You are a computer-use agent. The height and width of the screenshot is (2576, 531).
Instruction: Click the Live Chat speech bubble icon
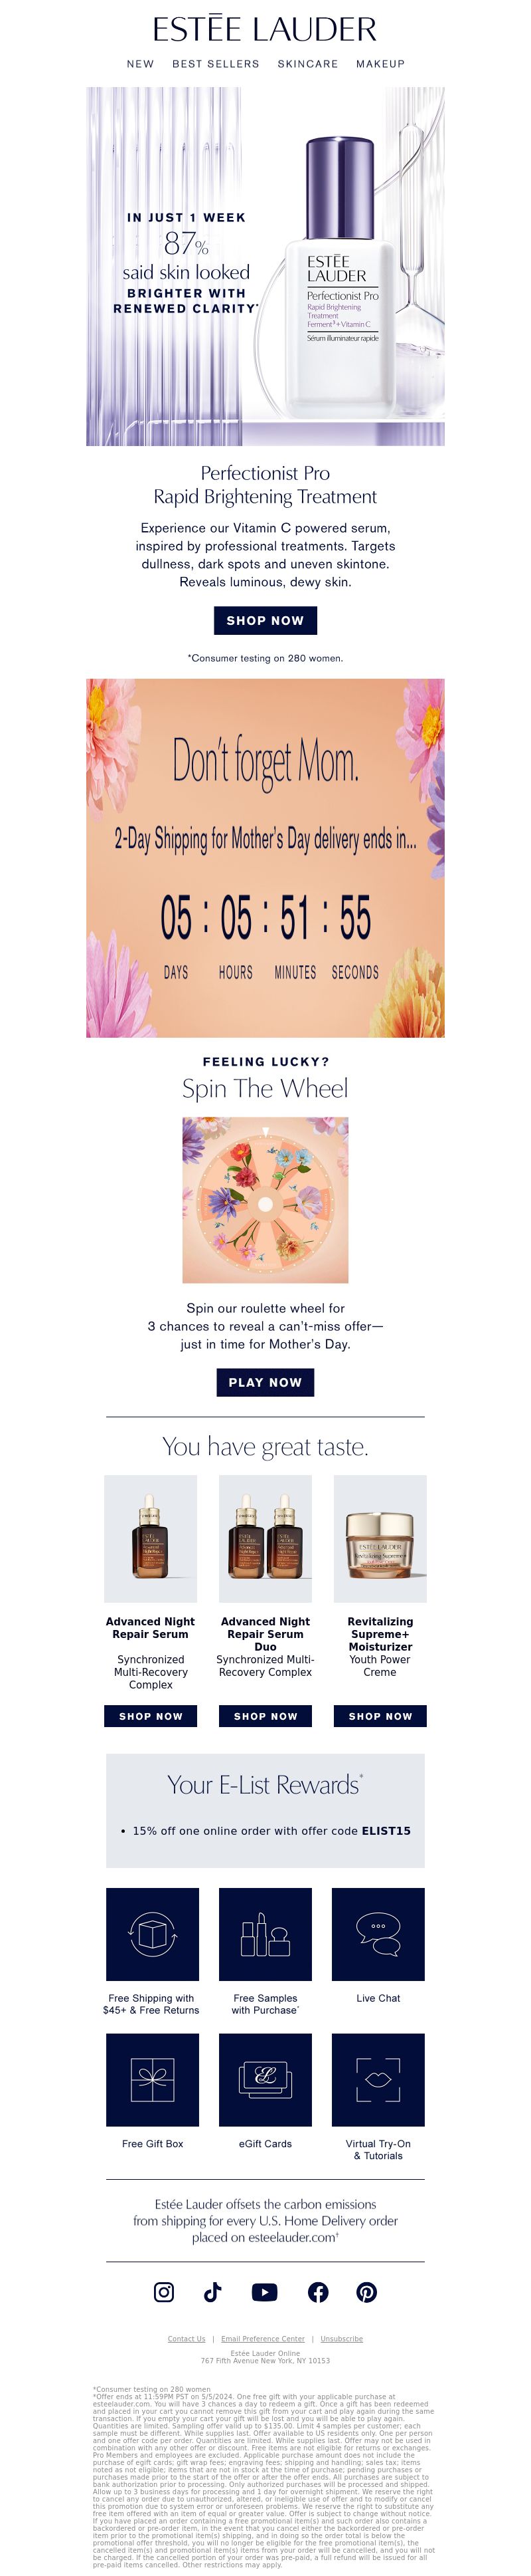(x=378, y=1934)
